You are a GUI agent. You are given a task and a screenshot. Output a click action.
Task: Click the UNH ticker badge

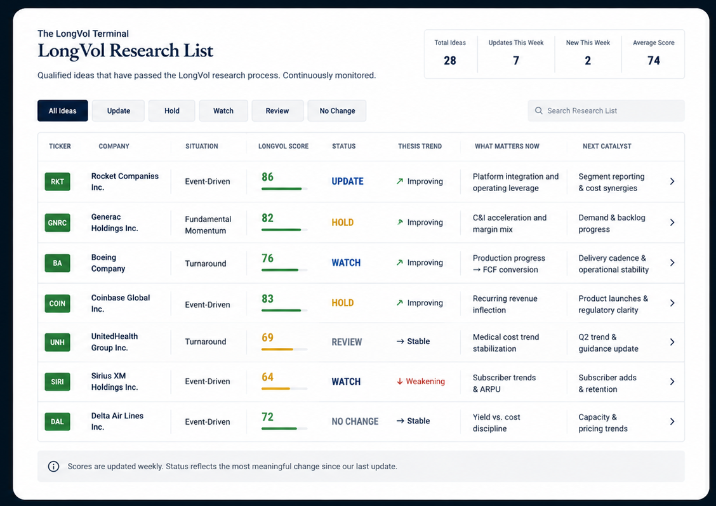click(x=57, y=342)
